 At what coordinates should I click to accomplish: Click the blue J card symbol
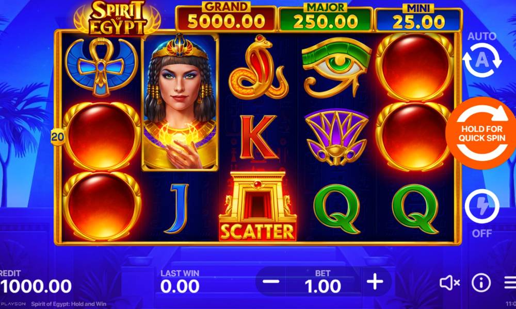point(180,209)
